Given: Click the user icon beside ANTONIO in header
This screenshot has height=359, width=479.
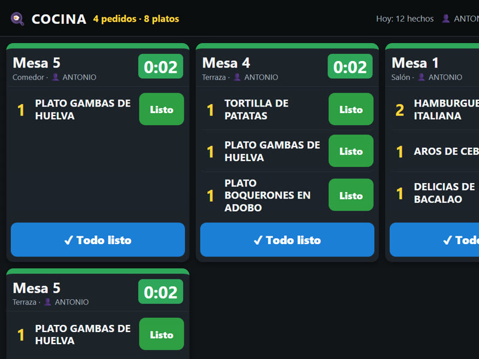Looking at the screenshot, I should click(x=445, y=19).
